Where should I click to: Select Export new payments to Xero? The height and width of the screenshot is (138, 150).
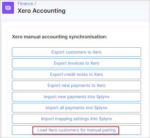click(76, 85)
